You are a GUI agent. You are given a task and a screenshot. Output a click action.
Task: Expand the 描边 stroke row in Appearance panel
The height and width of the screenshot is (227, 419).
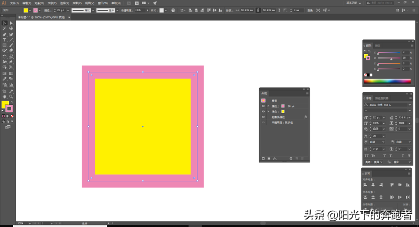tap(268, 106)
